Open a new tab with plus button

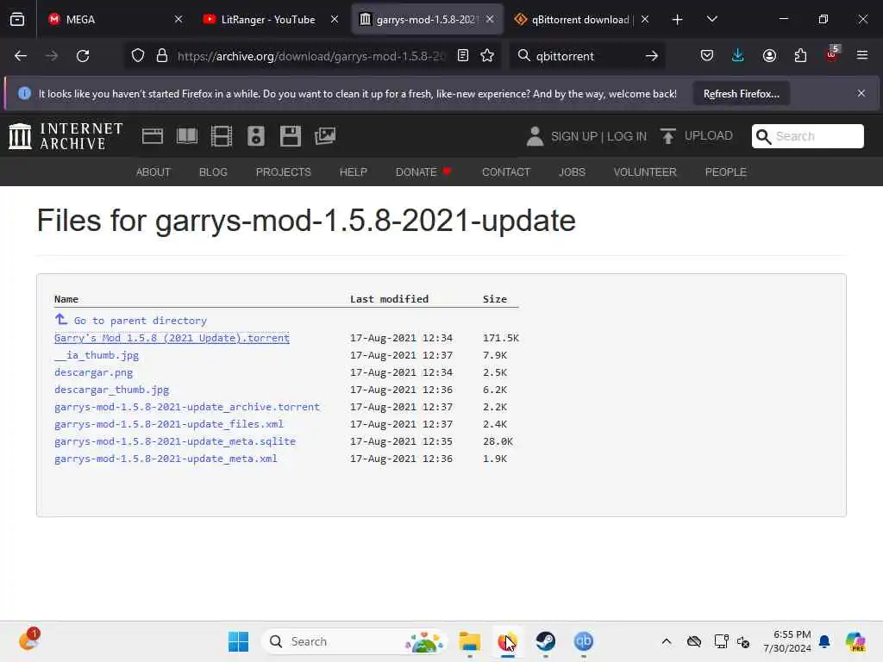678,20
